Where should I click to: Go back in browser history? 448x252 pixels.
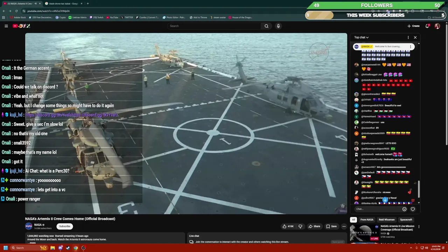point(4,11)
